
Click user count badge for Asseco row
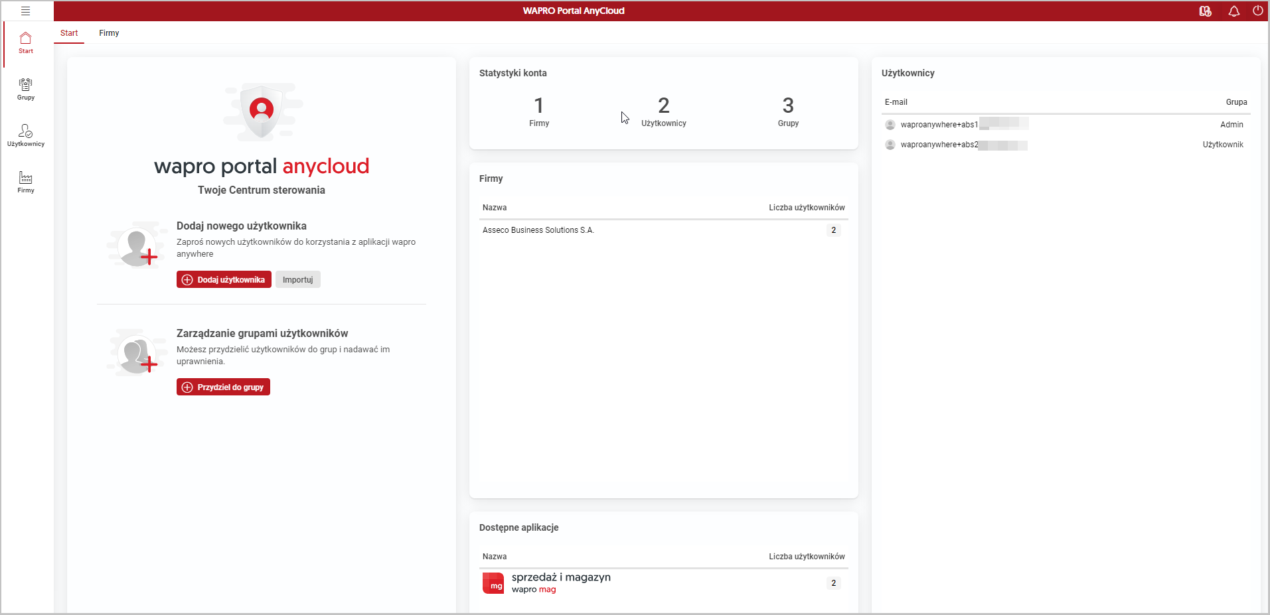(834, 230)
